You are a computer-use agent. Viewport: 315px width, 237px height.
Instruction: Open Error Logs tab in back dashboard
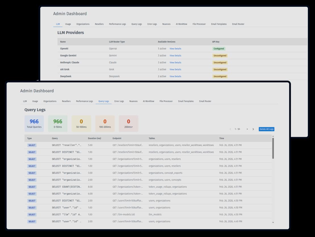152,24
